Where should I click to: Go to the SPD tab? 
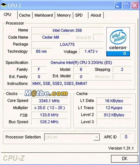79,15
